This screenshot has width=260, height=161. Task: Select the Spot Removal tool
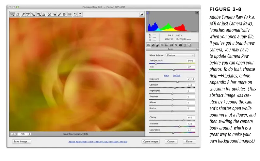pyautogui.click(x=49, y=14)
